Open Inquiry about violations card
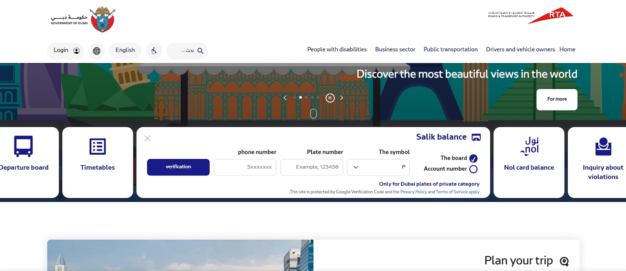 click(x=597, y=162)
